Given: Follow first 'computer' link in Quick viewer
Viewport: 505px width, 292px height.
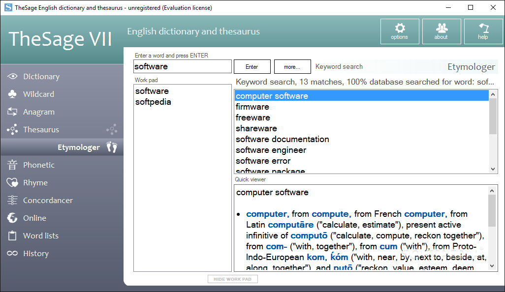Looking at the screenshot, I should tap(267, 214).
